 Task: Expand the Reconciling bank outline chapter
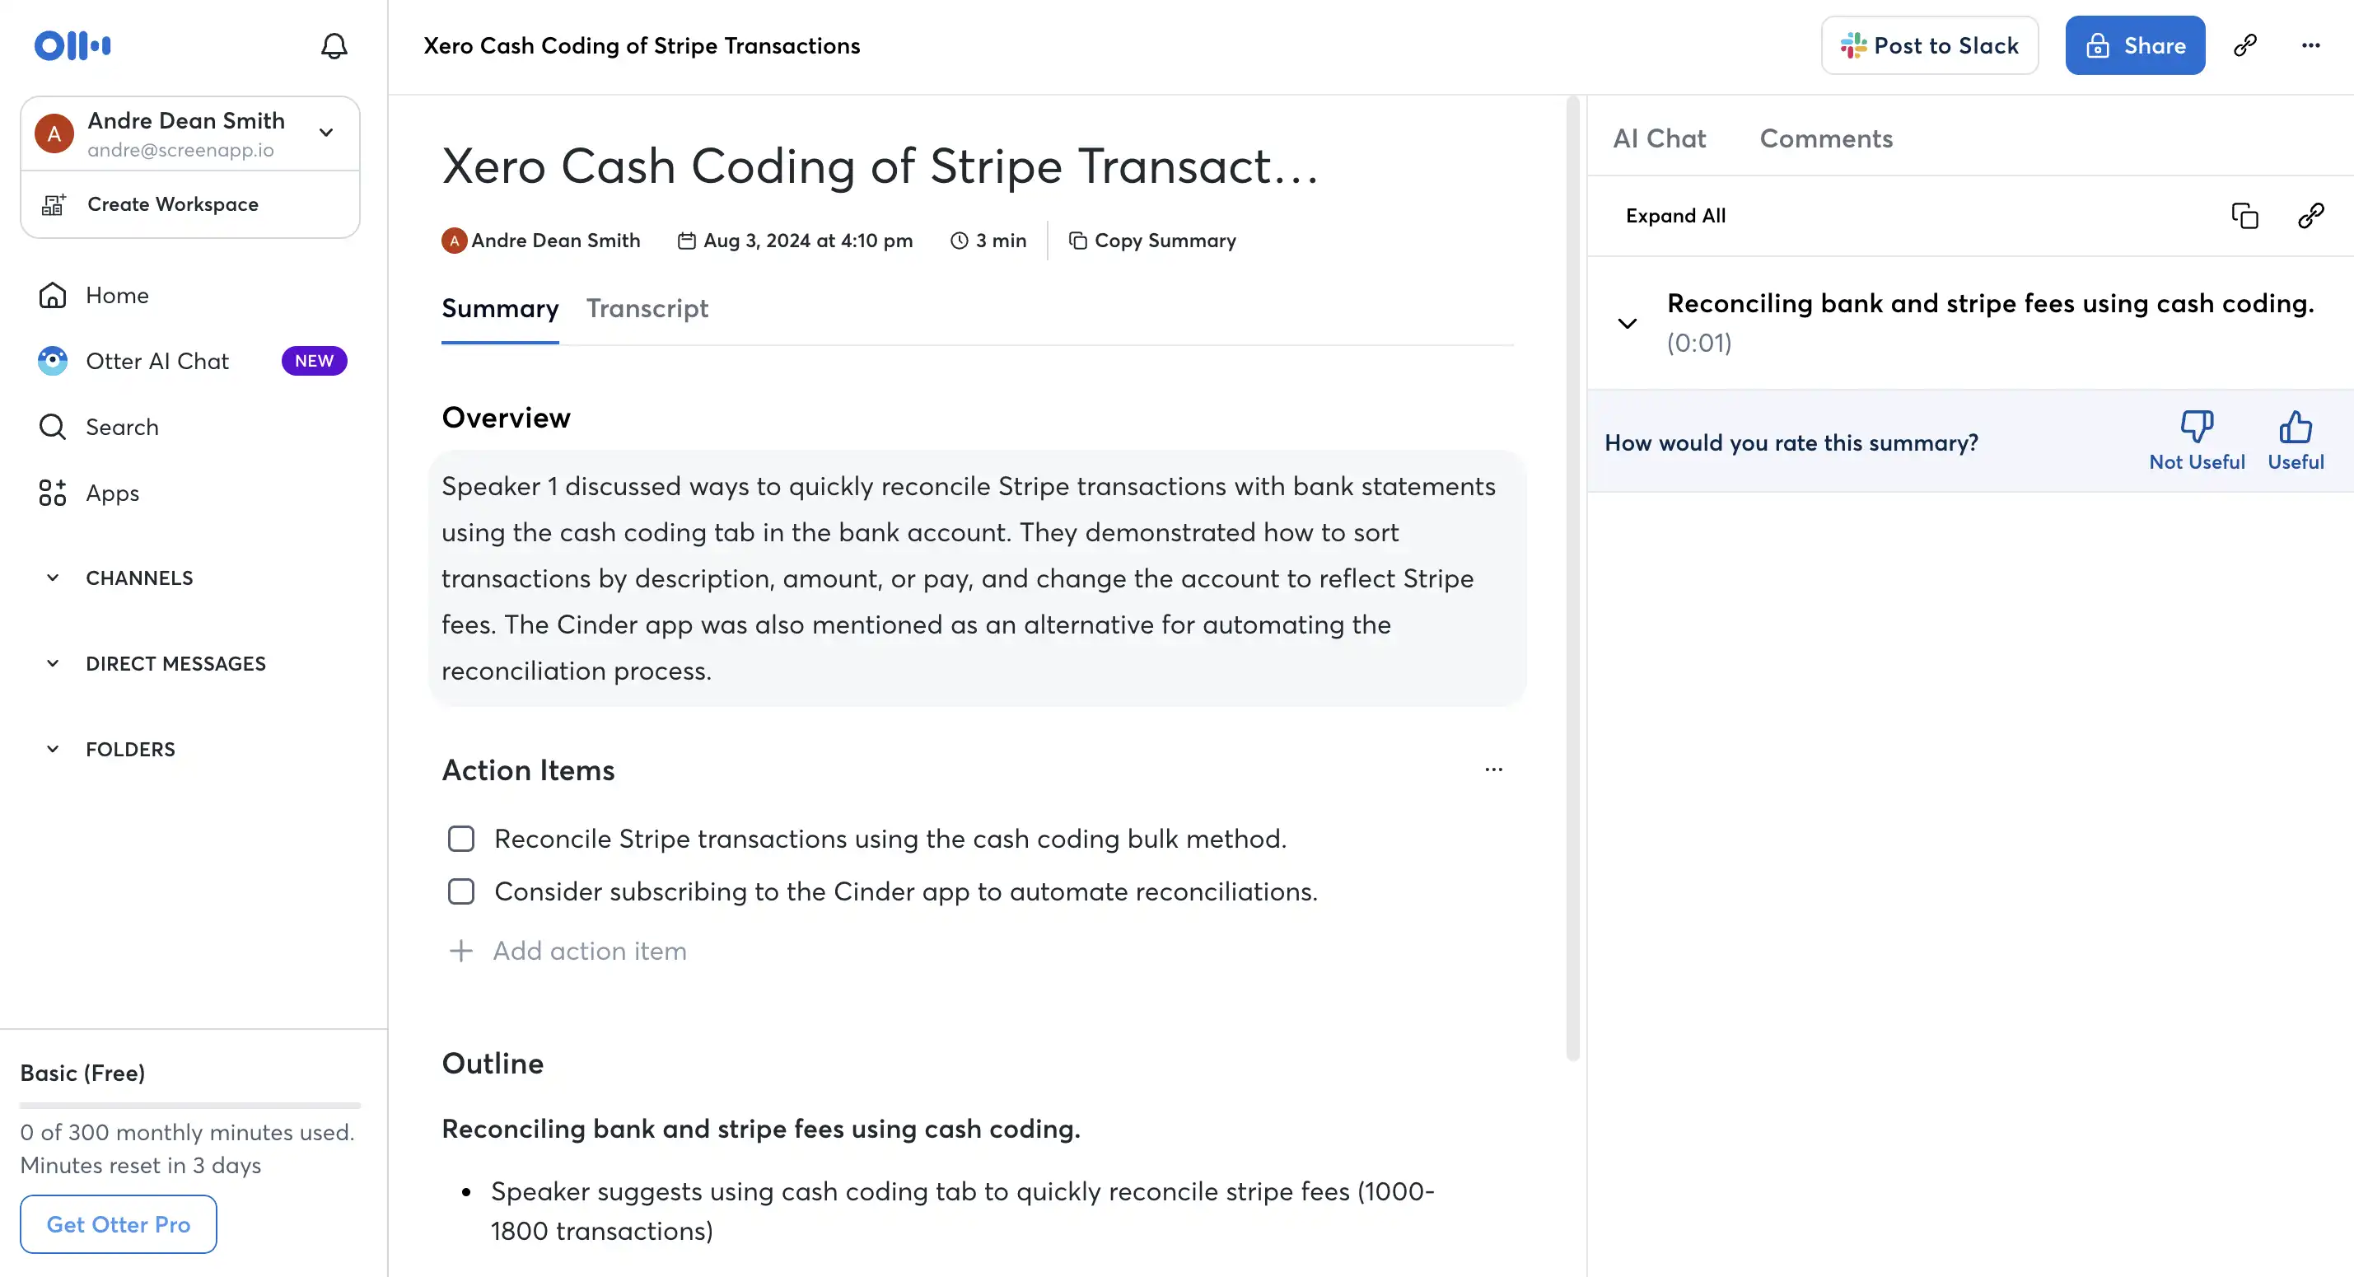coord(1627,323)
